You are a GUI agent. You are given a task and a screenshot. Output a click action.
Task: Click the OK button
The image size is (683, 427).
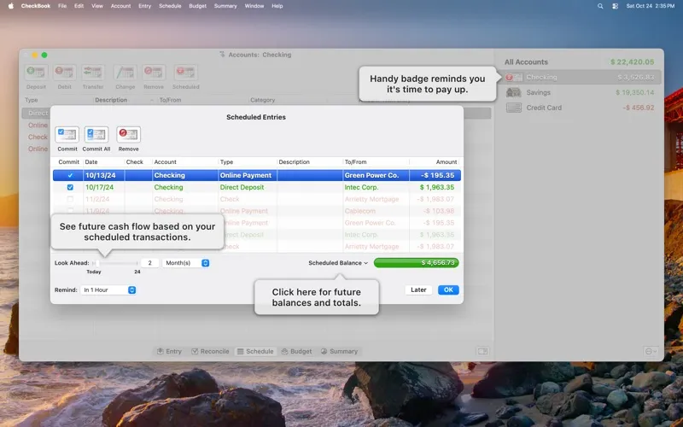point(448,290)
